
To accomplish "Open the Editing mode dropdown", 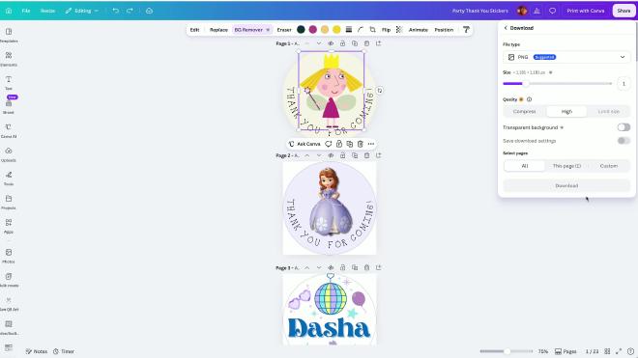I will (81, 11).
